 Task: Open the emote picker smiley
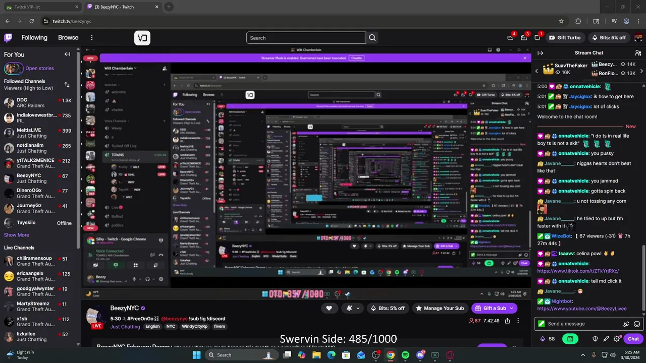click(x=637, y=324)
